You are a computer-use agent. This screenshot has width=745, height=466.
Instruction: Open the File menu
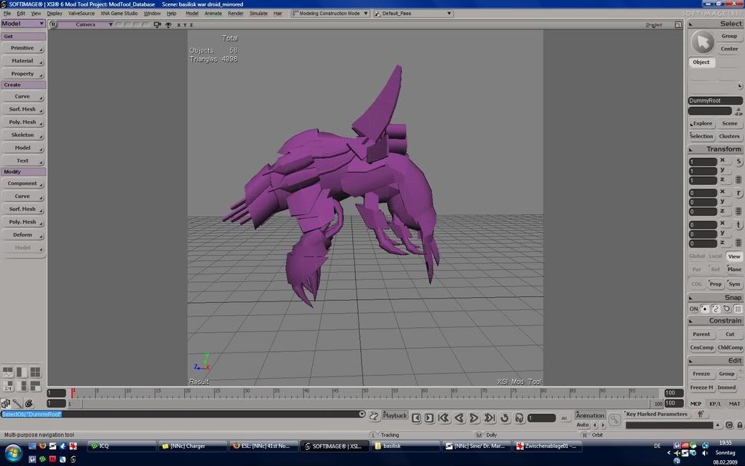coord(7,13)
